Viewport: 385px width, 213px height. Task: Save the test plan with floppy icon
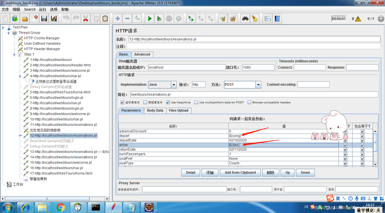click(x=44, y=19)
